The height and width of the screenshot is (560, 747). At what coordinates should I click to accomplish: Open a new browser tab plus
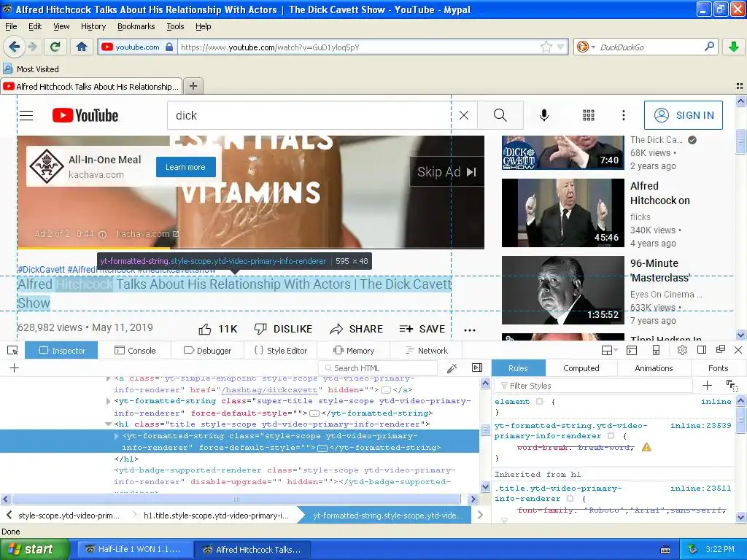[193, 86]
